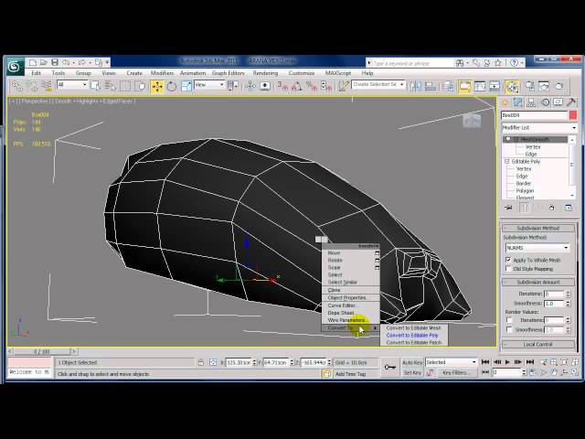Switch to the Create command panel tab
The image size is (585, 439).
[505, 102]
